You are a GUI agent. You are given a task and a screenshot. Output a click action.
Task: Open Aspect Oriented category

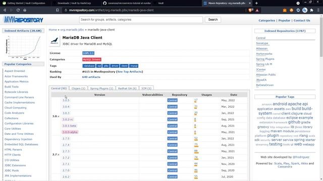[15, 71]
